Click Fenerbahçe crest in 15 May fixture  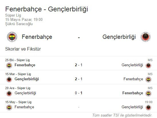coord(9,107)
